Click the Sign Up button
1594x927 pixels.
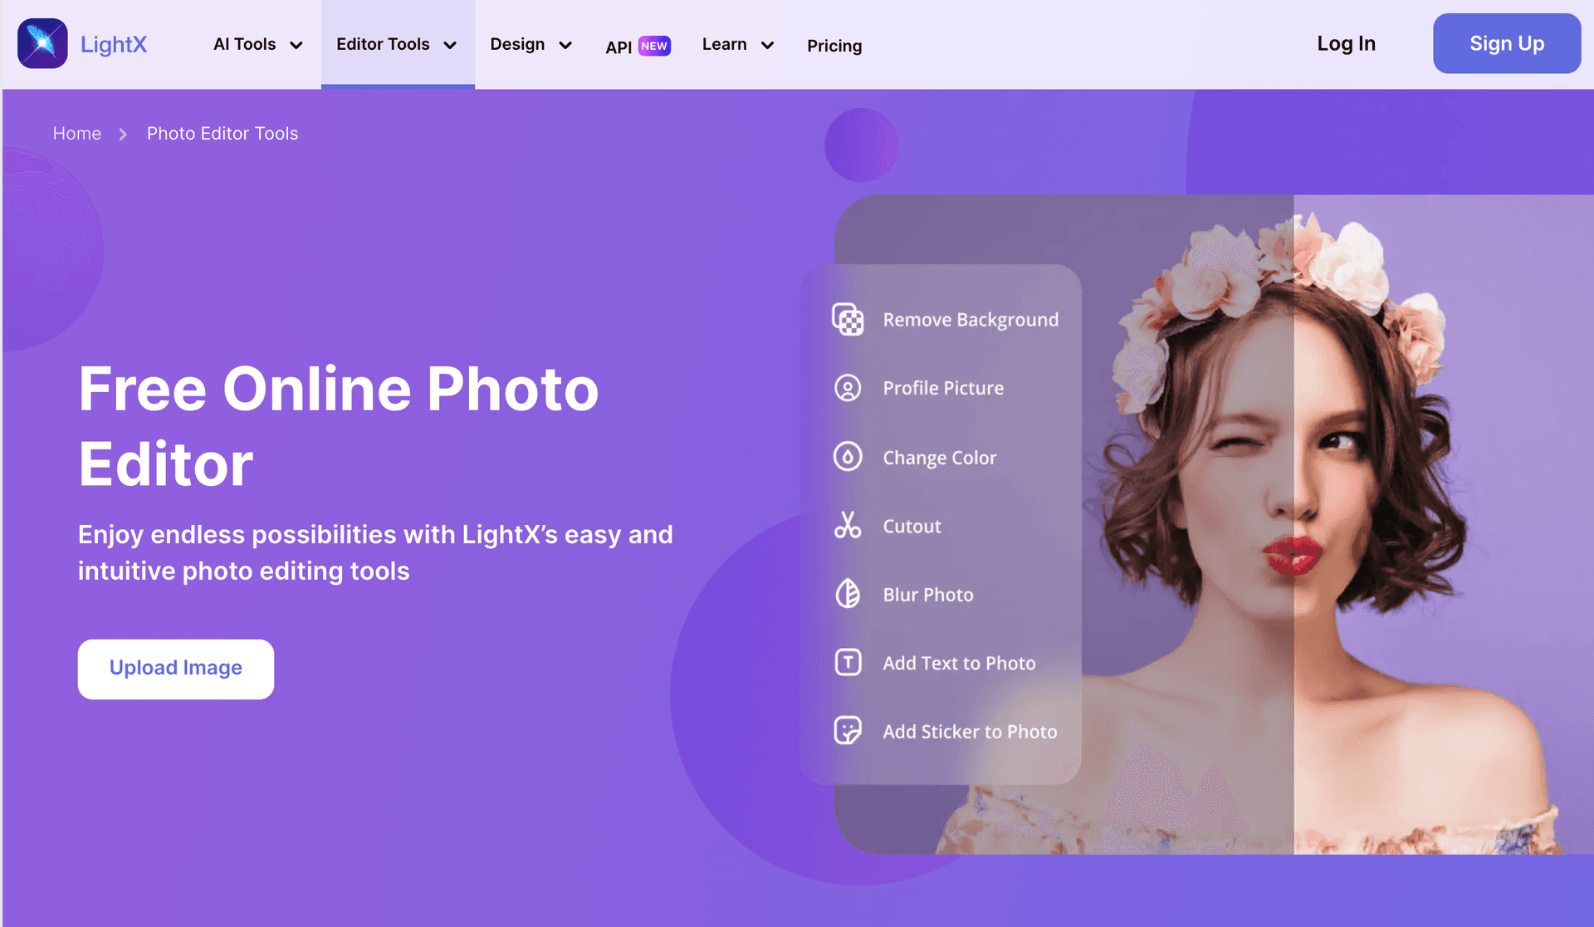point(1506,43)
